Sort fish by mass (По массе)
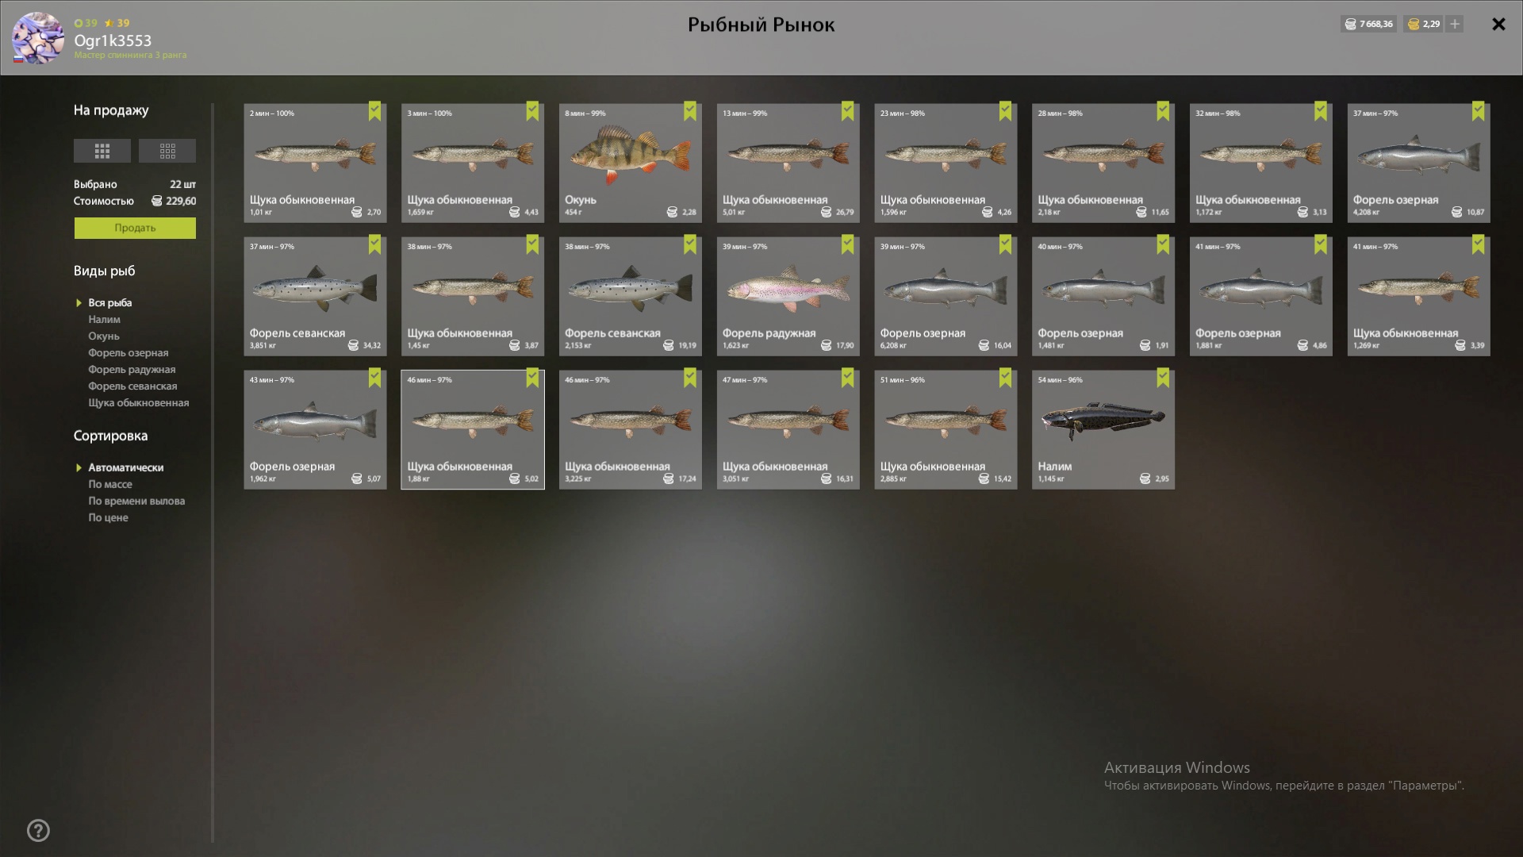 point(110,485)
